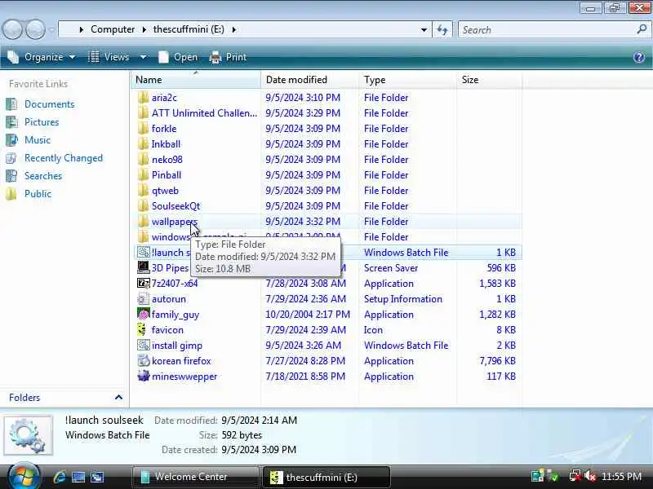Click the Open toolbar button
The width and height of the screenshot is (653, 489).
pyautogui.click(x=178, y=57)
